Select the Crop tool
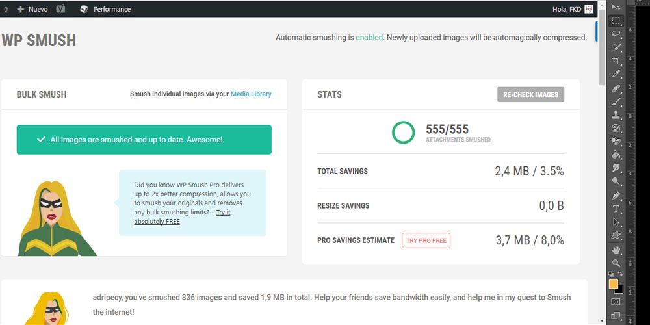This screenshot has width=650, height=325. tap(616, 60)
